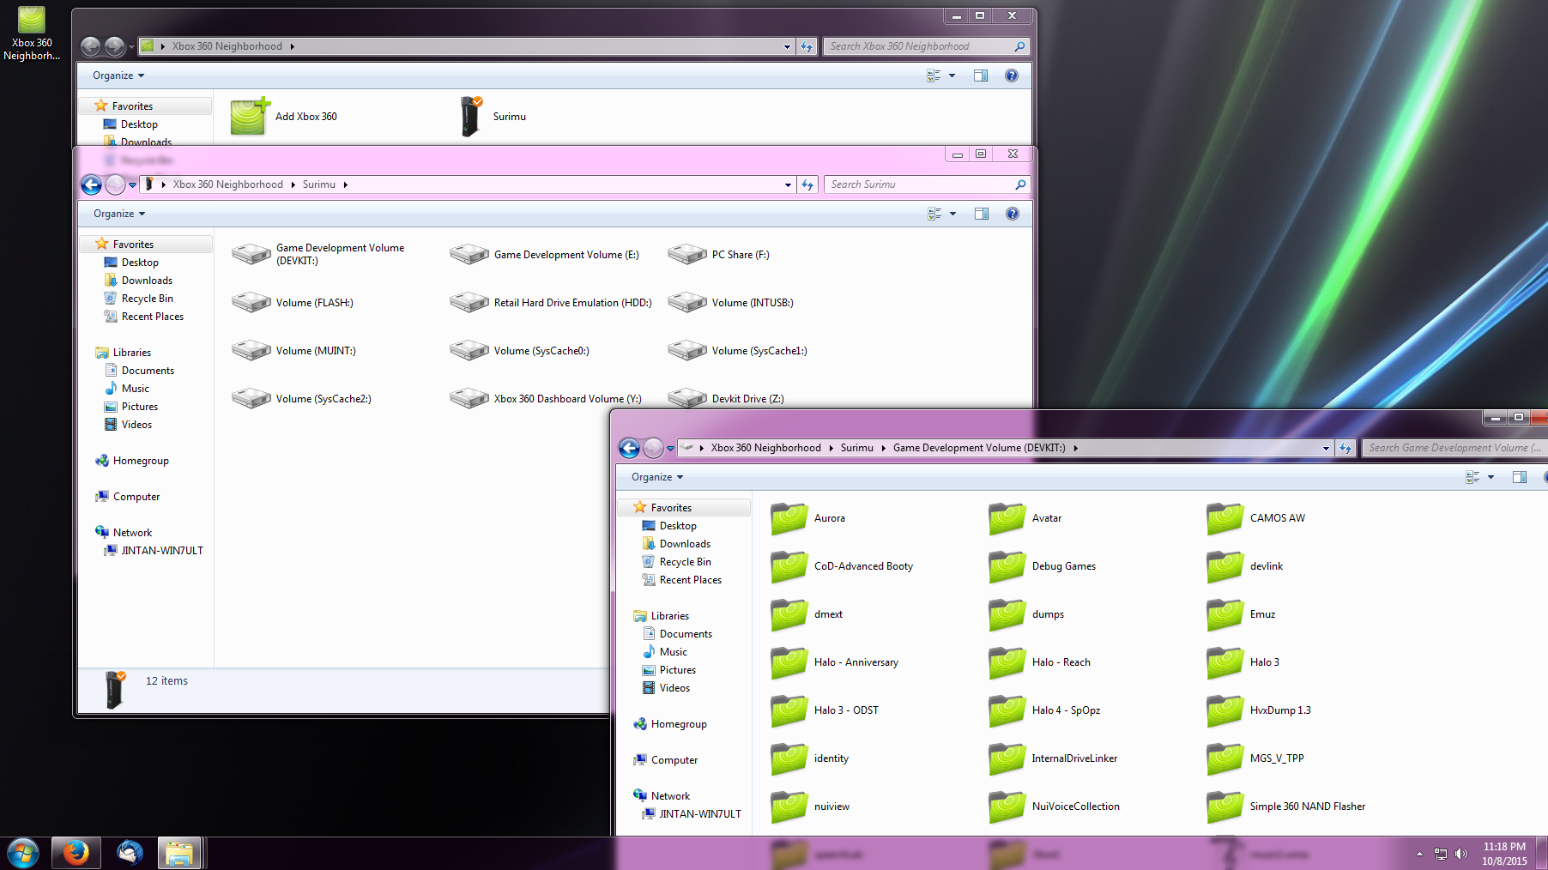1548x870 pixels.
Task: Click Search Surimu field
Action: pyautogui.click(x=927, y=184)
